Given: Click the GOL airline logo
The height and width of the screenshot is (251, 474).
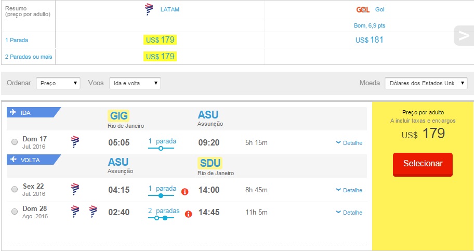Looking at the screenshot, I should tap(363, 9).
